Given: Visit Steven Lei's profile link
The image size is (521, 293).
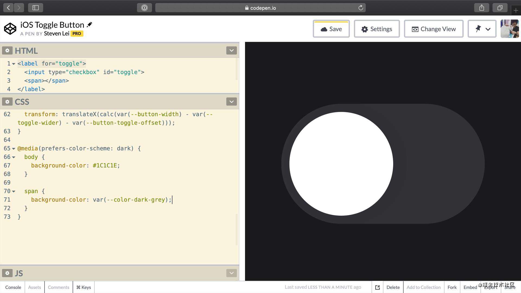Looking at the screenshot, I should tap(56, 33).
